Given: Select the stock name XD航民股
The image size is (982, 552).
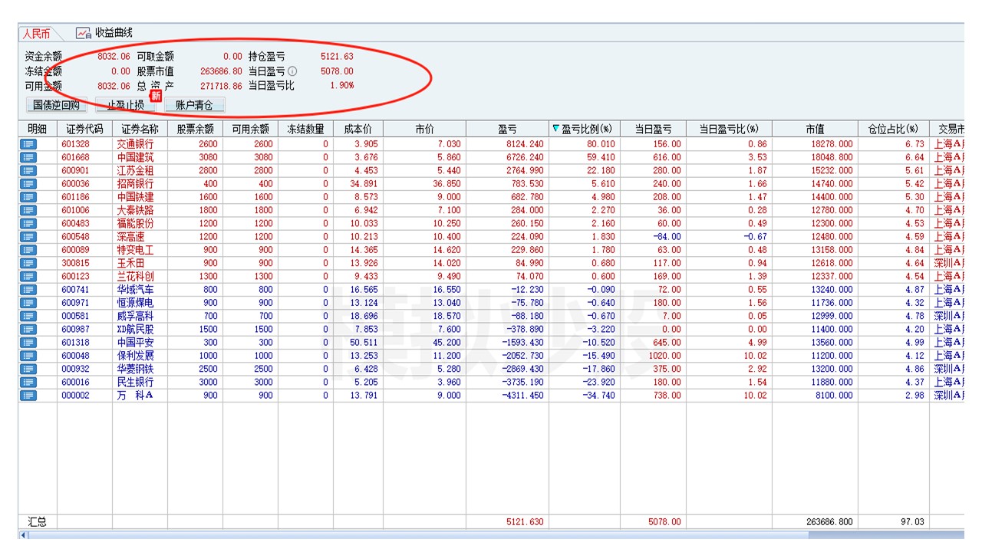Looking at the screenshot, I should click(135, 329).
